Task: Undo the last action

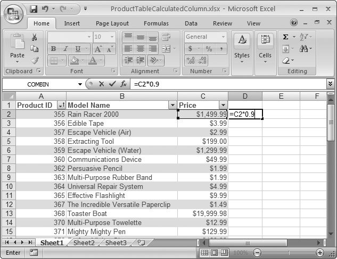Action: point(45,9)
